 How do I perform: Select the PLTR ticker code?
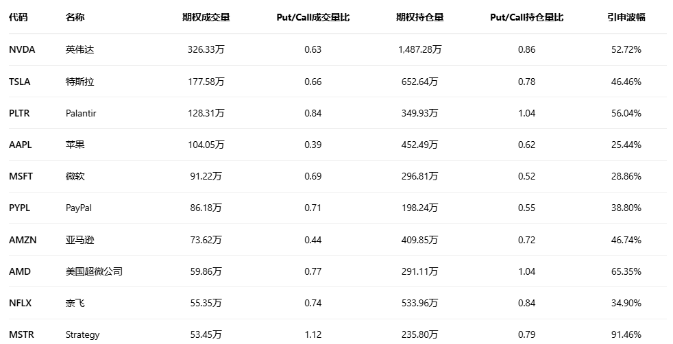point(19,113)
